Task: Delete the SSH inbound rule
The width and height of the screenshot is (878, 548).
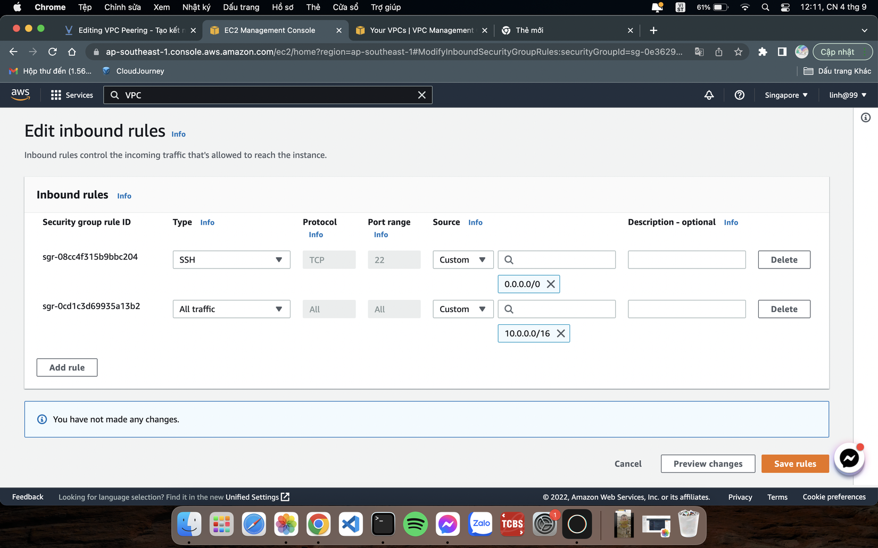Action: tap(784, 259)
